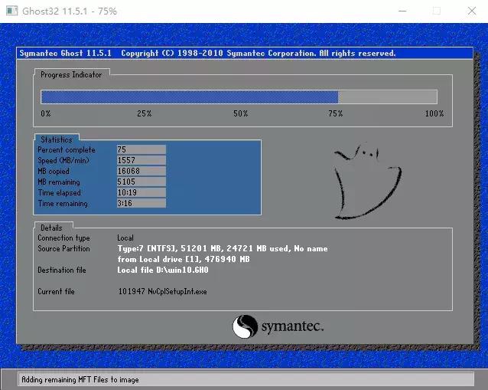Click the blue progress indicator bar
The height and width of the screenshot is (390, 488).
tap(239, 97)
